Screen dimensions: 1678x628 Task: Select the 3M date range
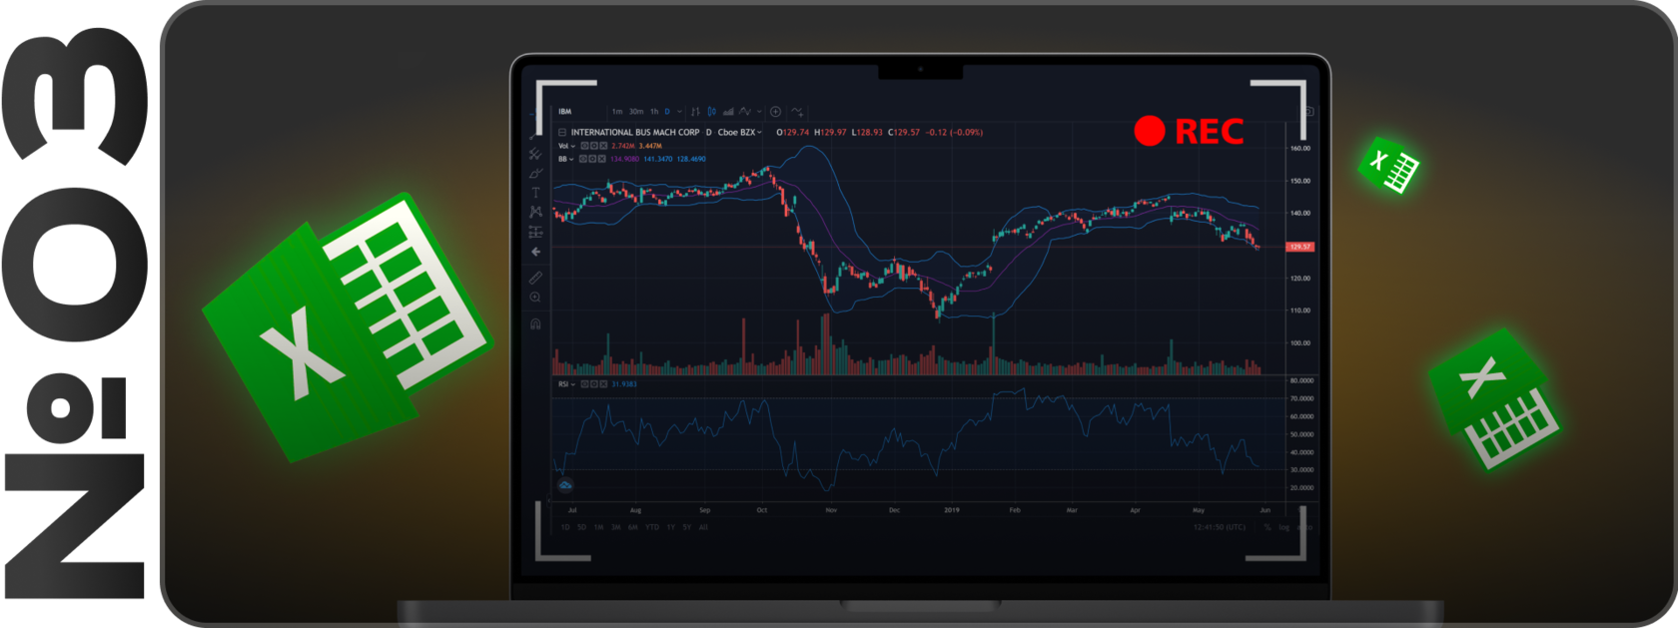615,527
